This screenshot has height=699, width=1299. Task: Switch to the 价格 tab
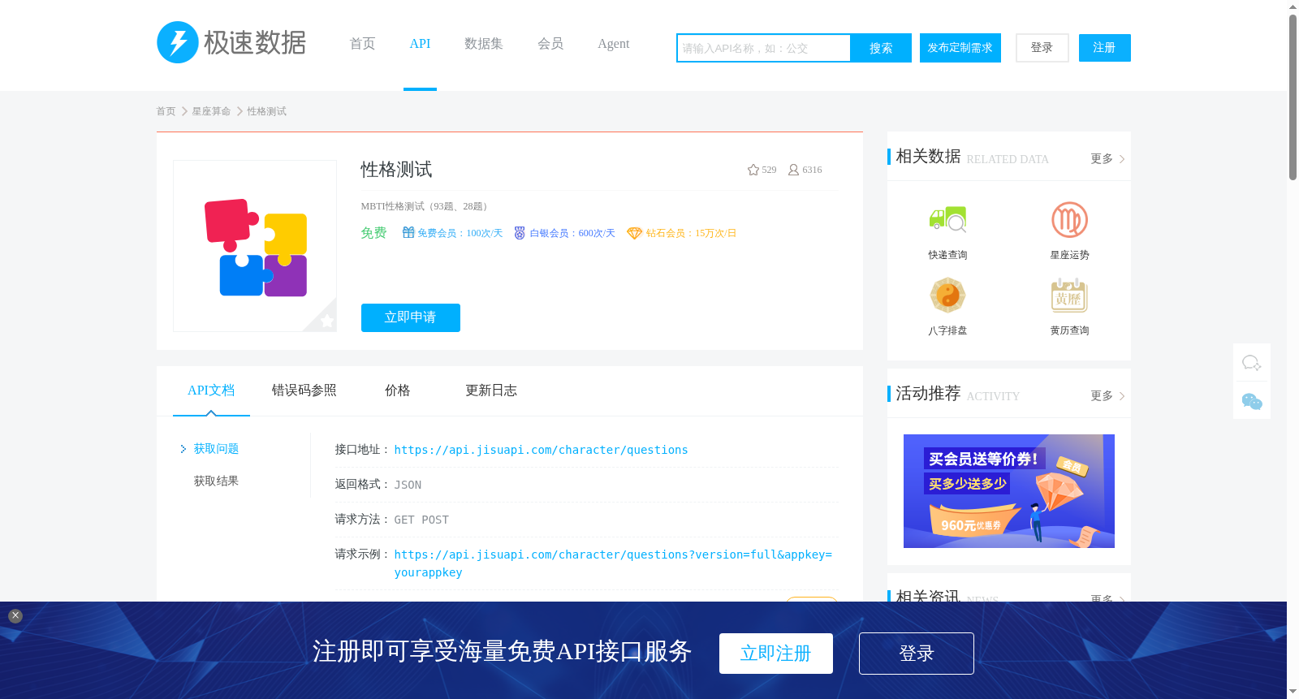[398, 390]
